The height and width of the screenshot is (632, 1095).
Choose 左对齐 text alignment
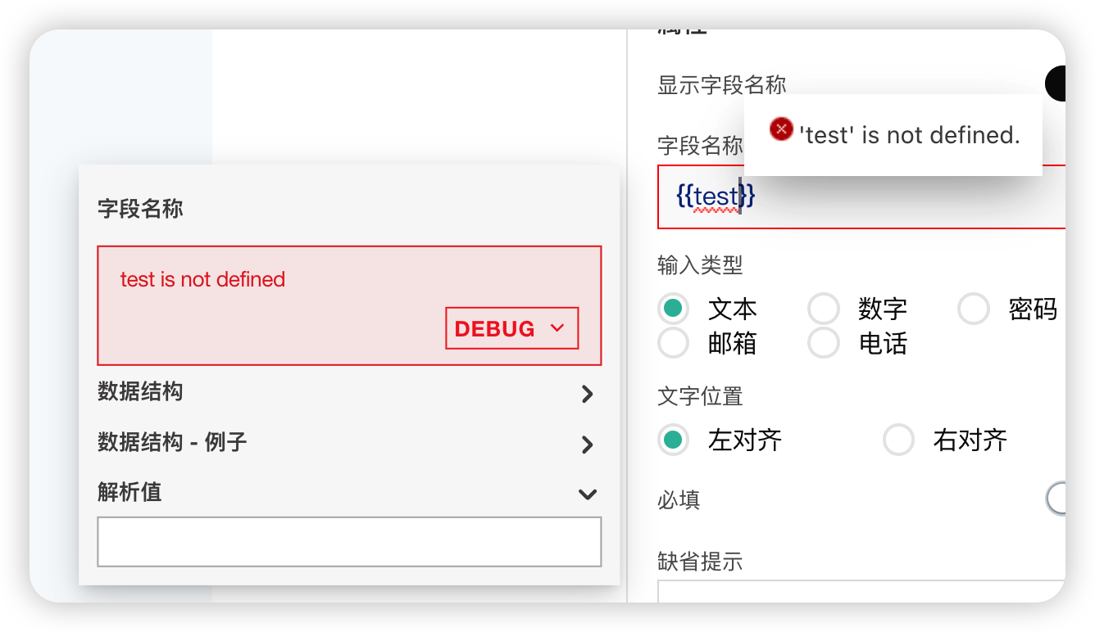[x=674, y=440]
